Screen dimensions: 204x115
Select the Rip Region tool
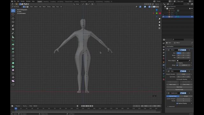(x=13, y=84)
